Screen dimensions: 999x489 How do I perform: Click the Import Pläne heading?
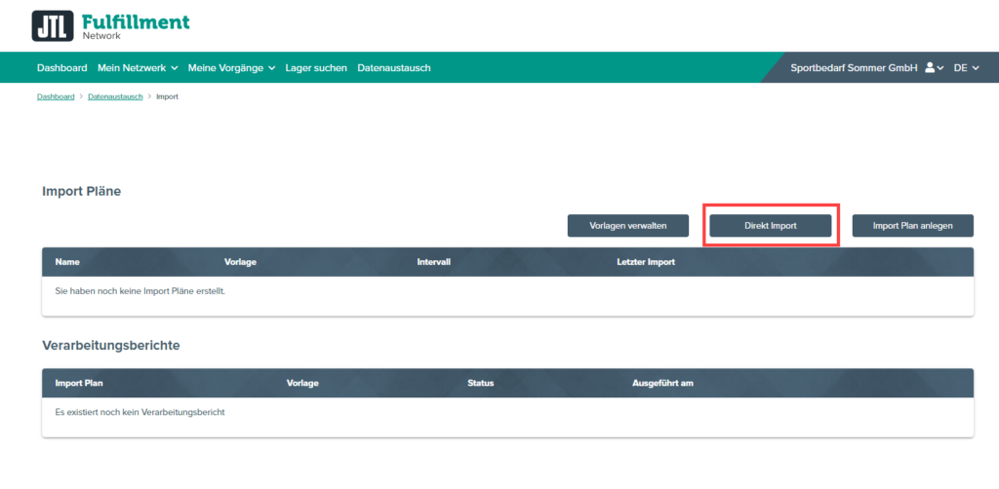[x=82, y=191]
